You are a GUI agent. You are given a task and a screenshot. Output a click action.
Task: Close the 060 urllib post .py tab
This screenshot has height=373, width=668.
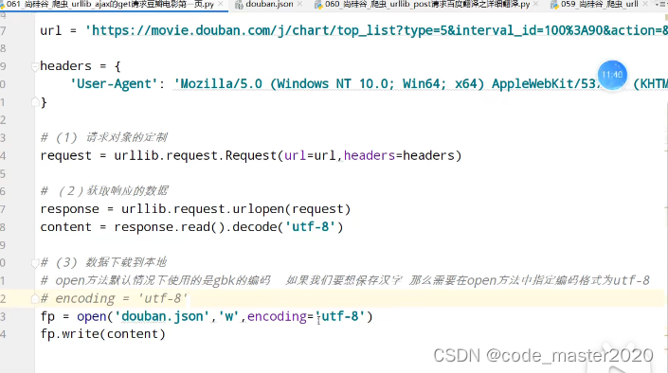[x=535, y=4]
